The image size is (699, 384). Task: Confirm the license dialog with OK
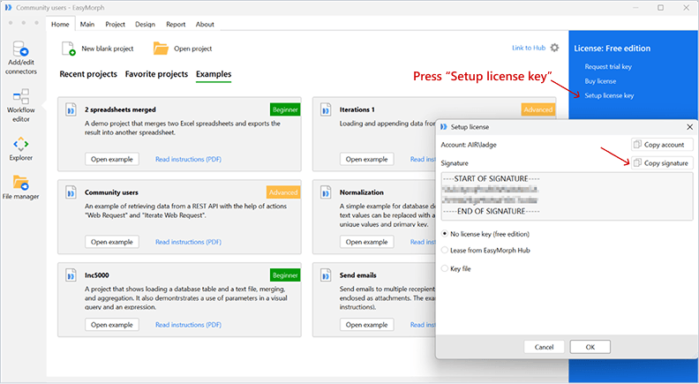pyautogui.click(x=590, y=347)
